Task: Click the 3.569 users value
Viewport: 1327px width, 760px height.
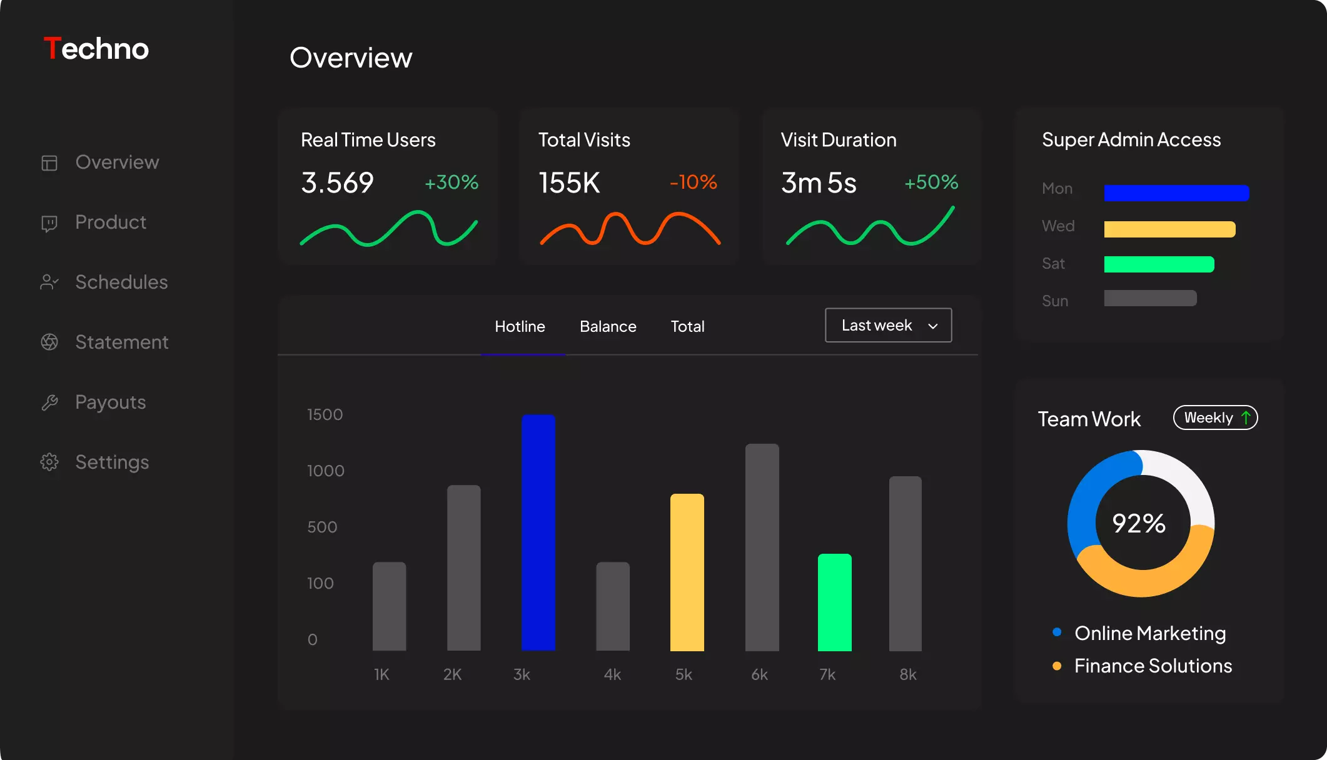Action: point(337,182)
